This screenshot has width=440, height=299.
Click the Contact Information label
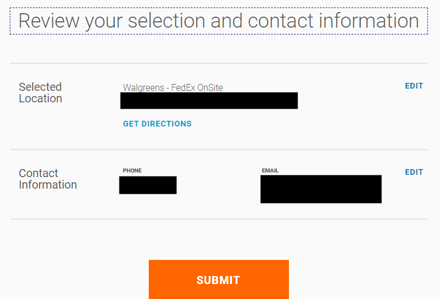click(48, 179)
